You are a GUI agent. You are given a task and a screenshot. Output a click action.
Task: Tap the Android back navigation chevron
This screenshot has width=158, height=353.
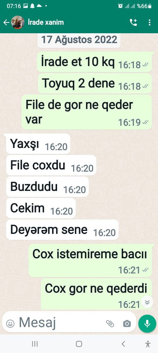[x=123, y=344]
